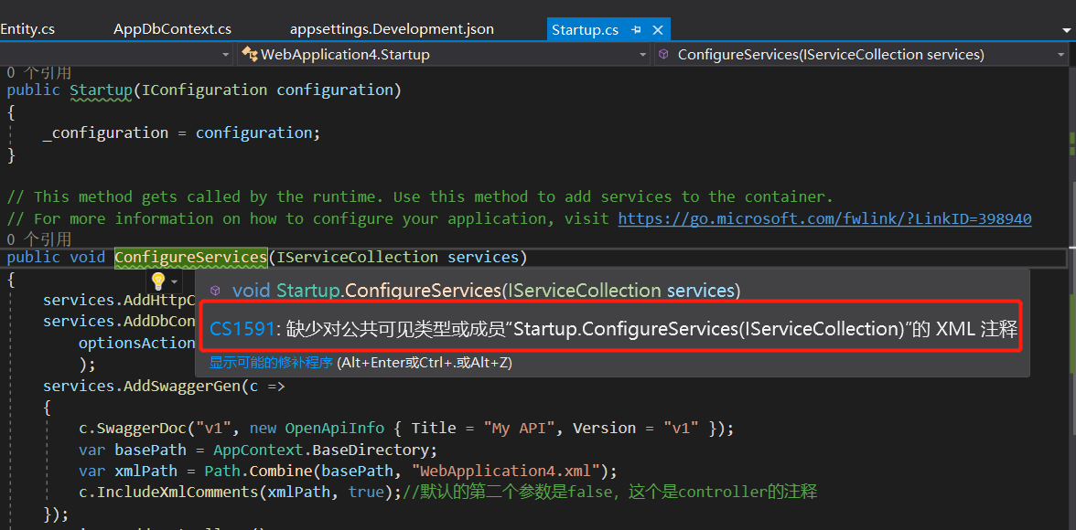Close the Startup.cs tab
This screenshot has height=530, width=1076.
657,29
